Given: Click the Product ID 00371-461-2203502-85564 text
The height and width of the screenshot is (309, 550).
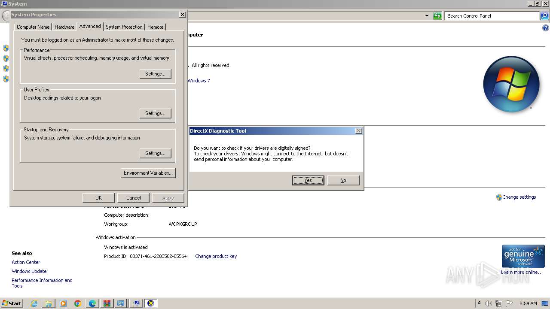Looking at the screenshot, I should pos(145,256).
